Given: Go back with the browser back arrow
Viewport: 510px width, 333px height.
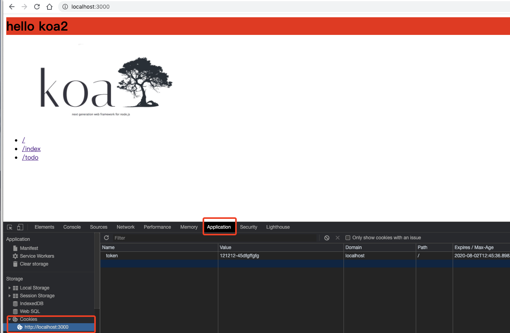Looking at the screenshot, I should pyautogui.click(x=12, y=7).
